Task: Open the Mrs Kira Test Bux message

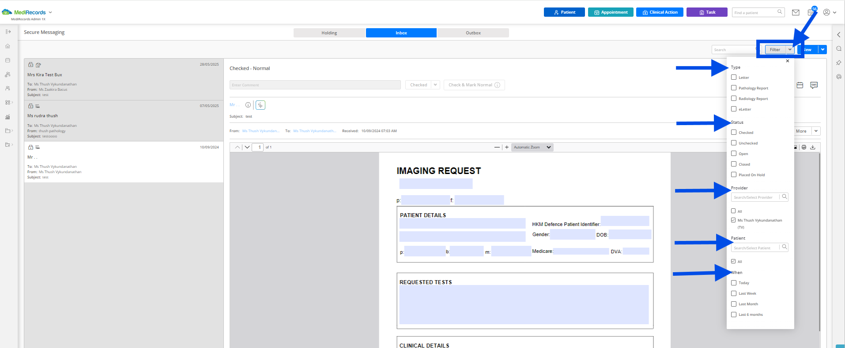Action: [124, 79]
